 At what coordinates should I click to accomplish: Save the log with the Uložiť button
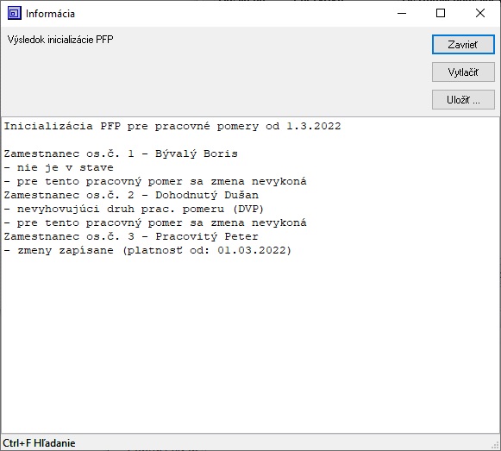click(463, 100)
